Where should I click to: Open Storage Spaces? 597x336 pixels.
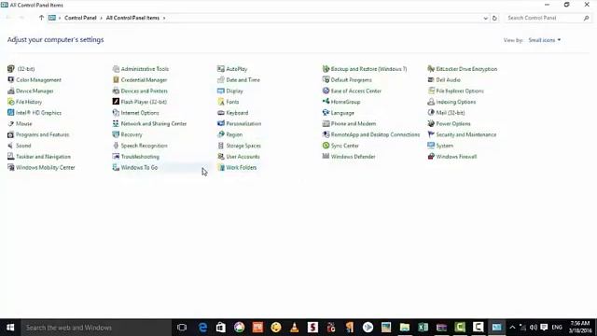pyautogui.click(x=243, y=146)
